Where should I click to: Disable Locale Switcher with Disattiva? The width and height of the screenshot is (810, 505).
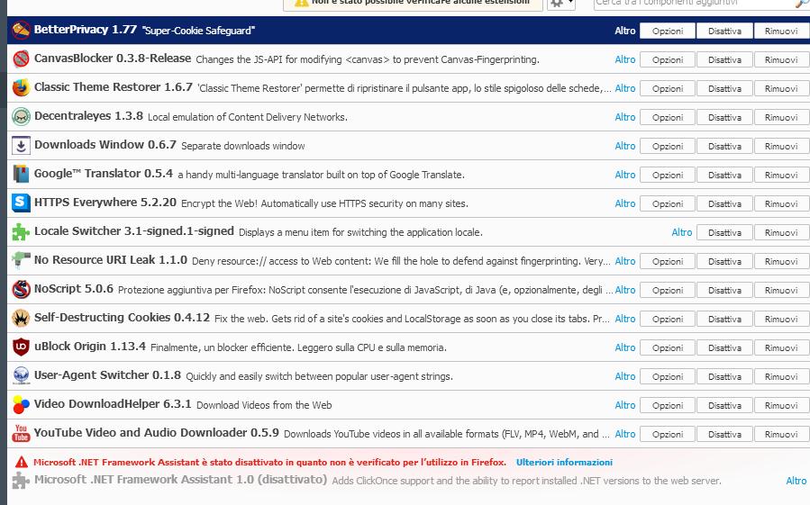point(724,233)
